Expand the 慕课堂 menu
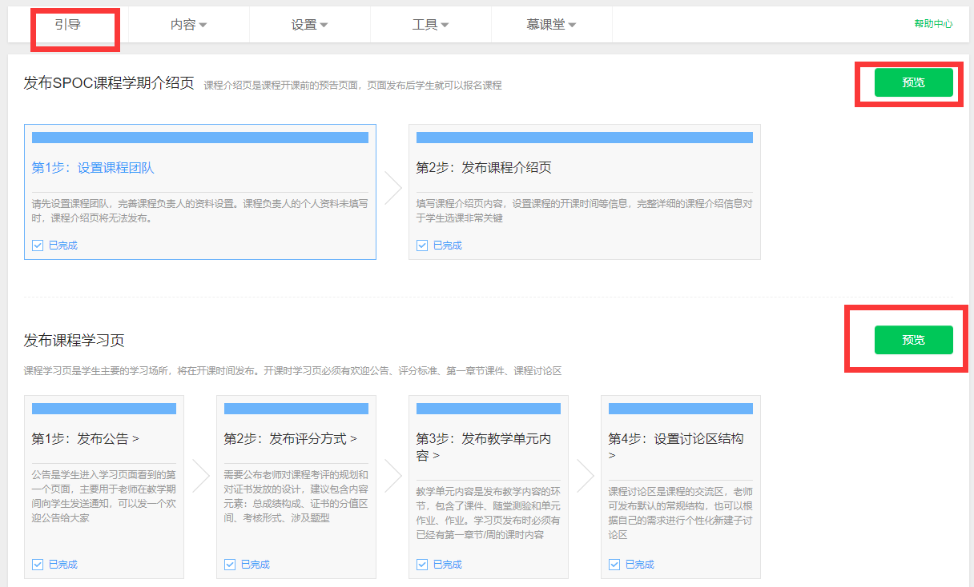974x587 pixels. point(552,25)
